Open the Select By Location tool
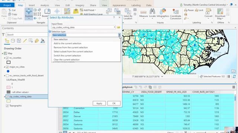The image size is (238, 133). [x=128, y=14]
